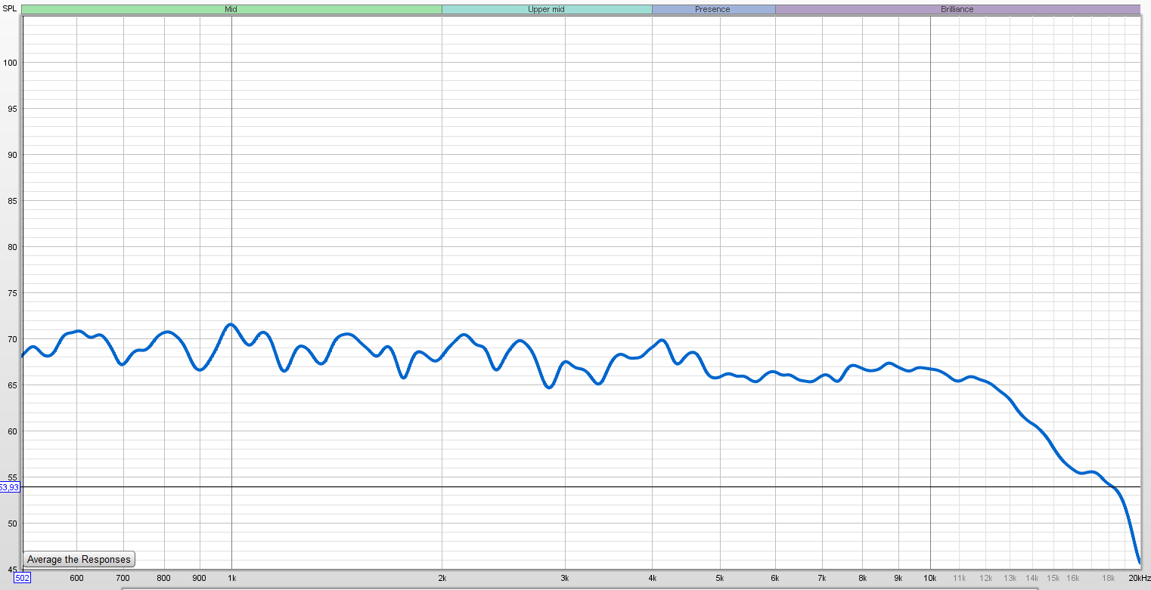Select the 10k frequency axis label
The image size is (1151, 590).
pyautogui.click(x=929, y=578)
